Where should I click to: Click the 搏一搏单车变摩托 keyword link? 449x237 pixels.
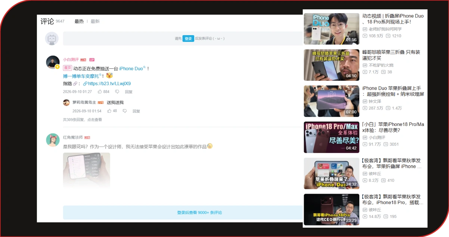click(x=83, y=76)
